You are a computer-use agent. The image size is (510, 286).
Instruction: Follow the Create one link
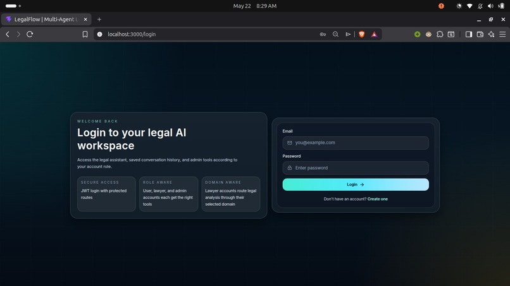pos(377,199)
